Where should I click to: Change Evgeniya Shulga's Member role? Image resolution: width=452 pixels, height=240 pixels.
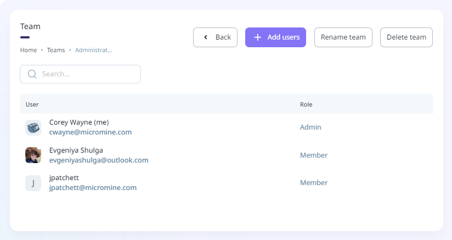coord(314,155)
